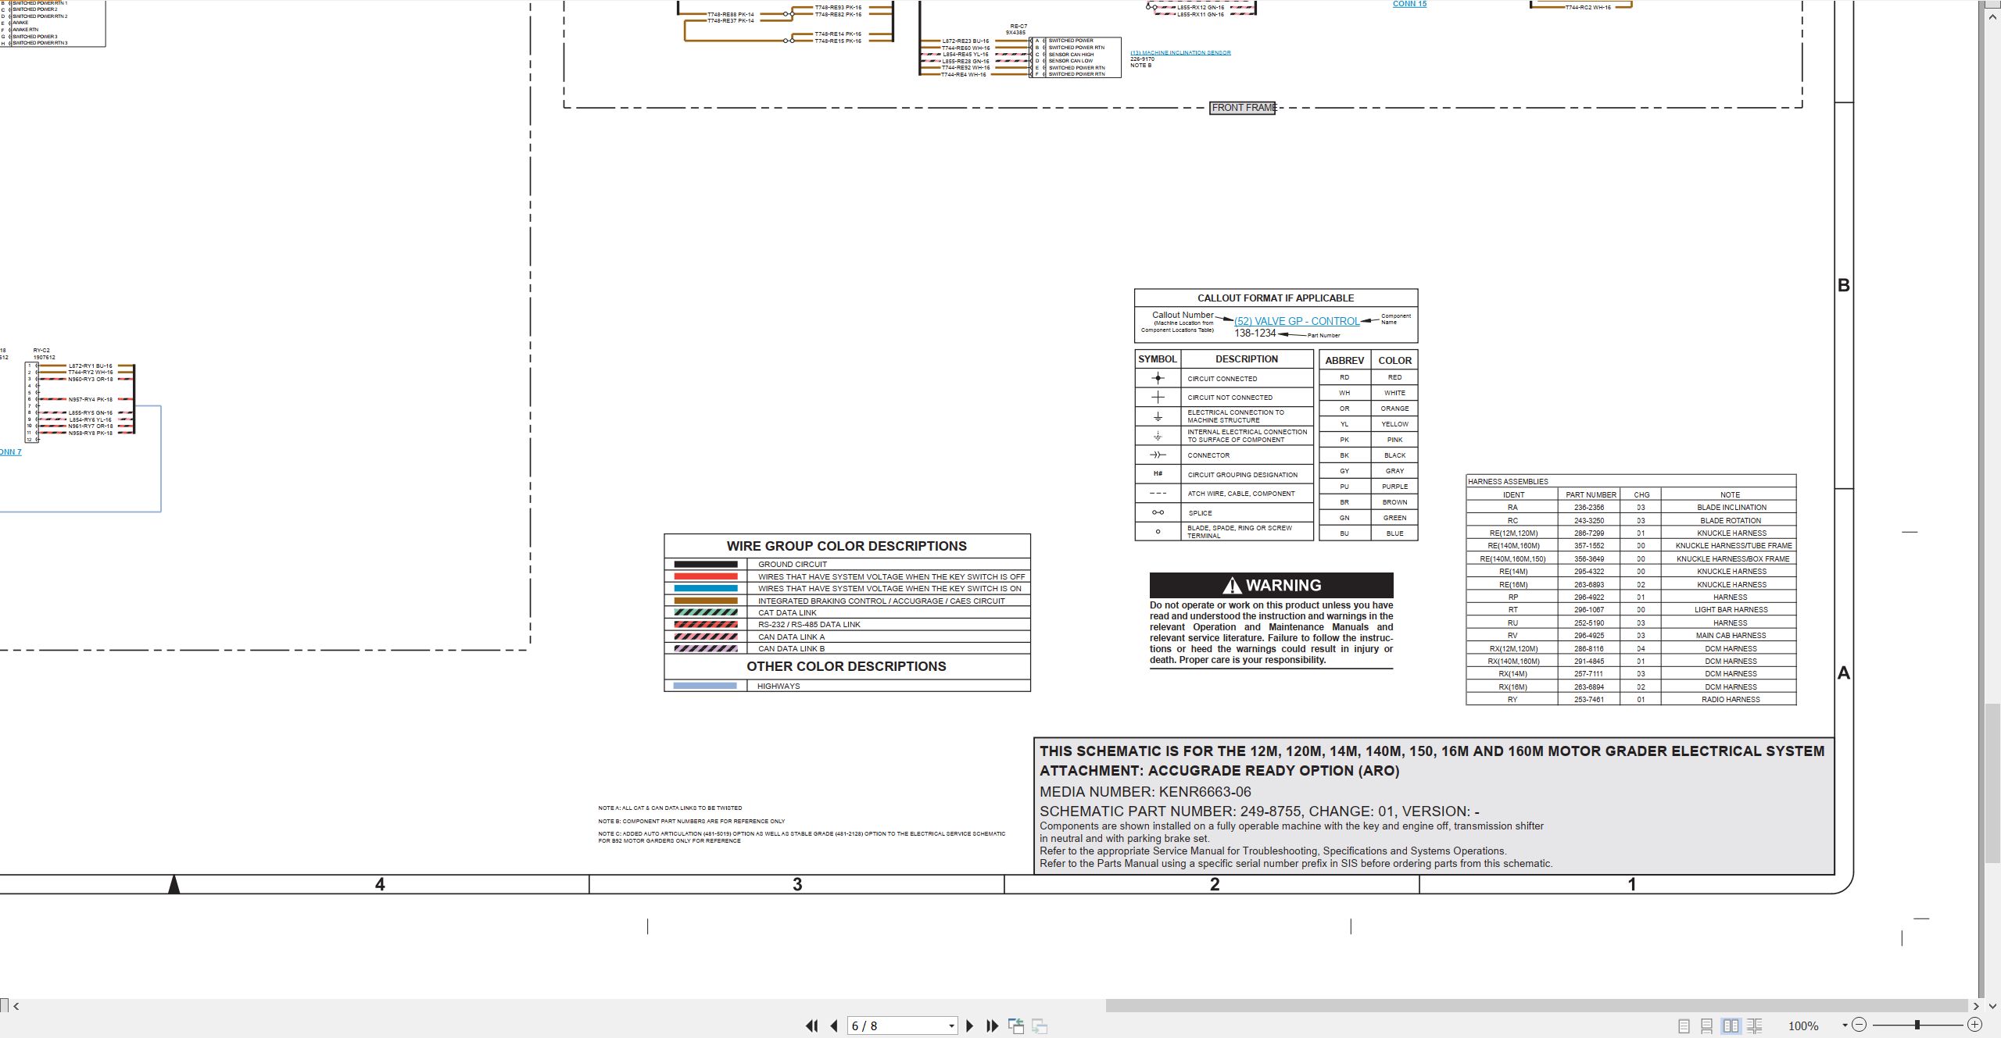Go to the previous page
2001x1038 pixels.
[834, 1026]
